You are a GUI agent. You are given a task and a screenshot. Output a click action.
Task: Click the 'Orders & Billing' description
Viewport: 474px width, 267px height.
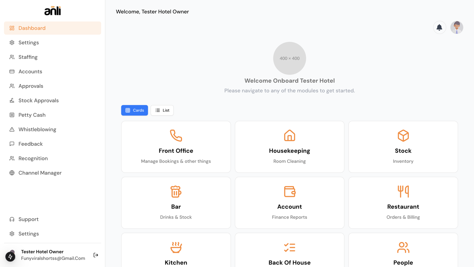coord(403,217)
